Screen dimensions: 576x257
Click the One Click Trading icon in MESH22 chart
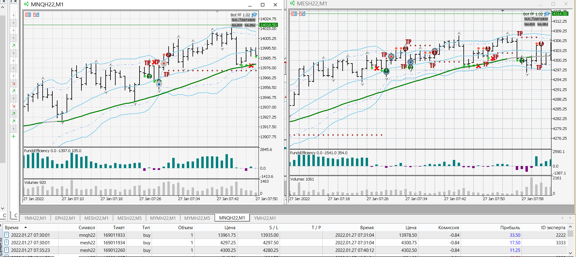[x=294, y=14]
